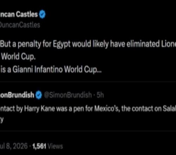Image resolution: width=176 pixels, height=155 pixels.
Task: Click the words 'contact on Salah' in quoted tweet
Action: pyautogui.click(x=154, y=108)
